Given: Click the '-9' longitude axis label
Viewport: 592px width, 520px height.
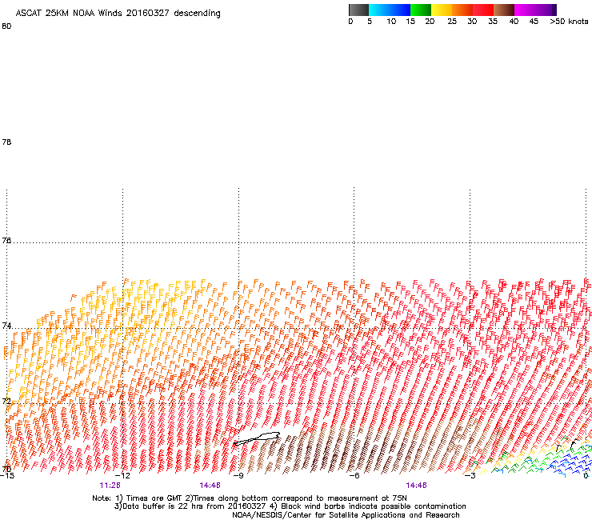Looking at the screenshot, I should click(x=238, y=475).
